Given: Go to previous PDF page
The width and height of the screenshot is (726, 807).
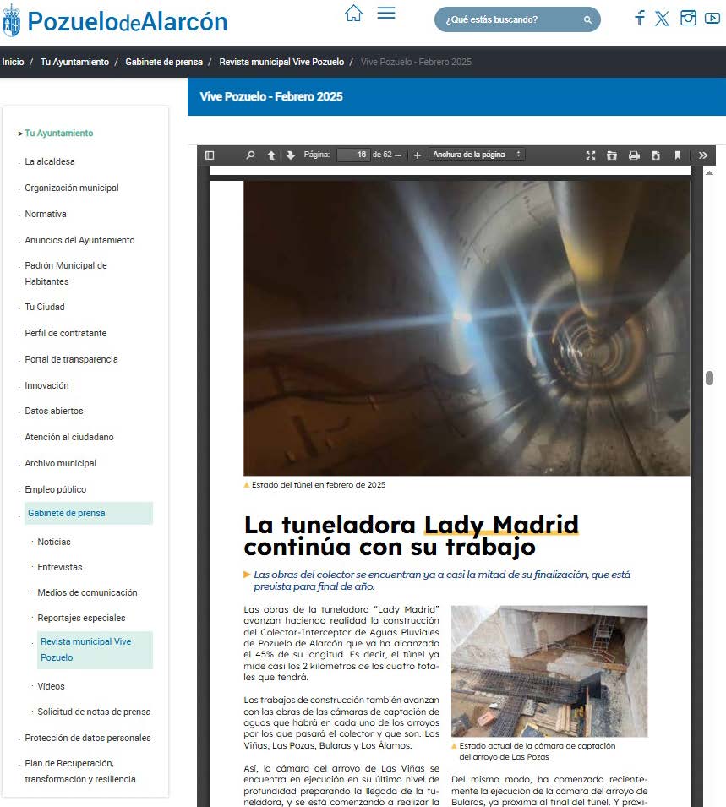Looking at the screenshot, I should [271, 155].
